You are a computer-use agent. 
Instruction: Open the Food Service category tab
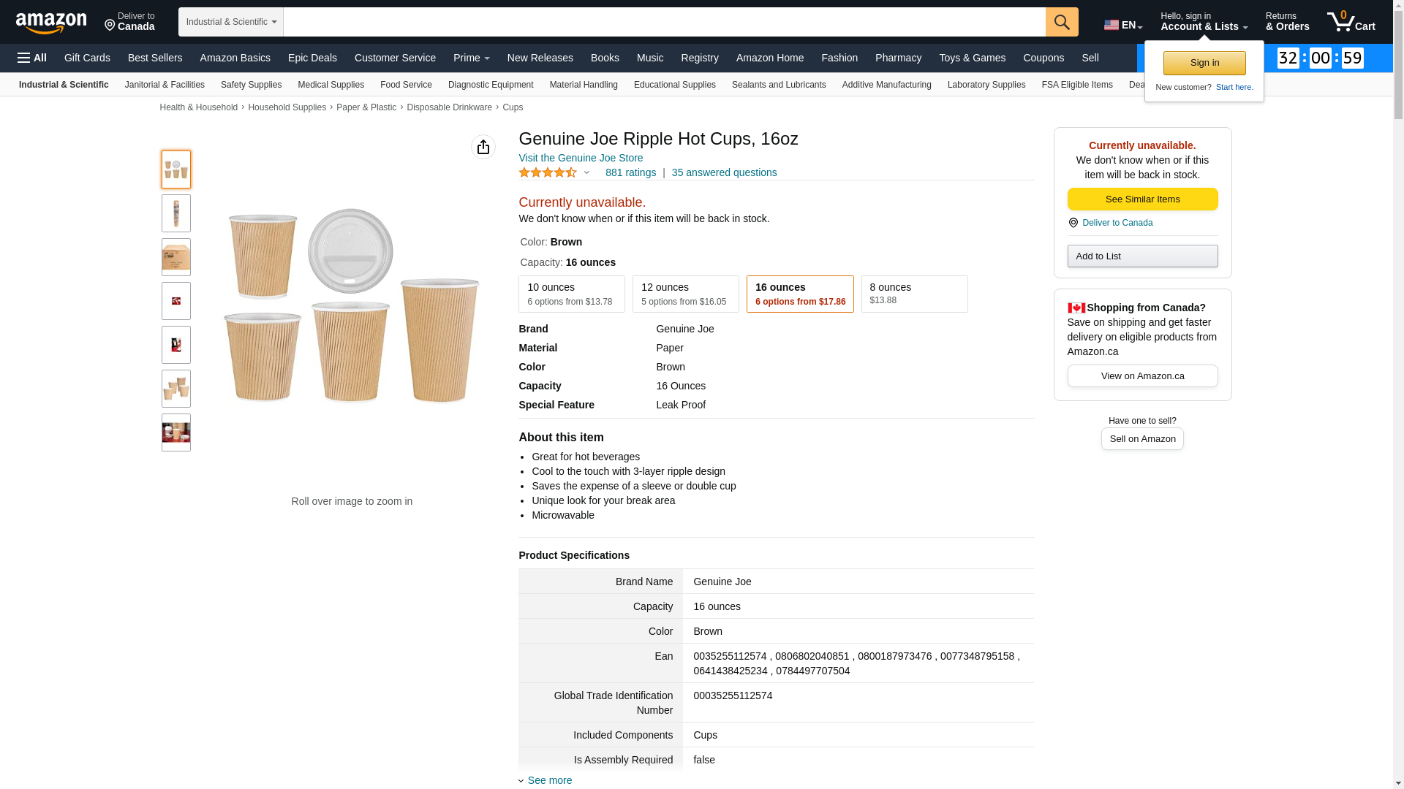tap(406, 85)
